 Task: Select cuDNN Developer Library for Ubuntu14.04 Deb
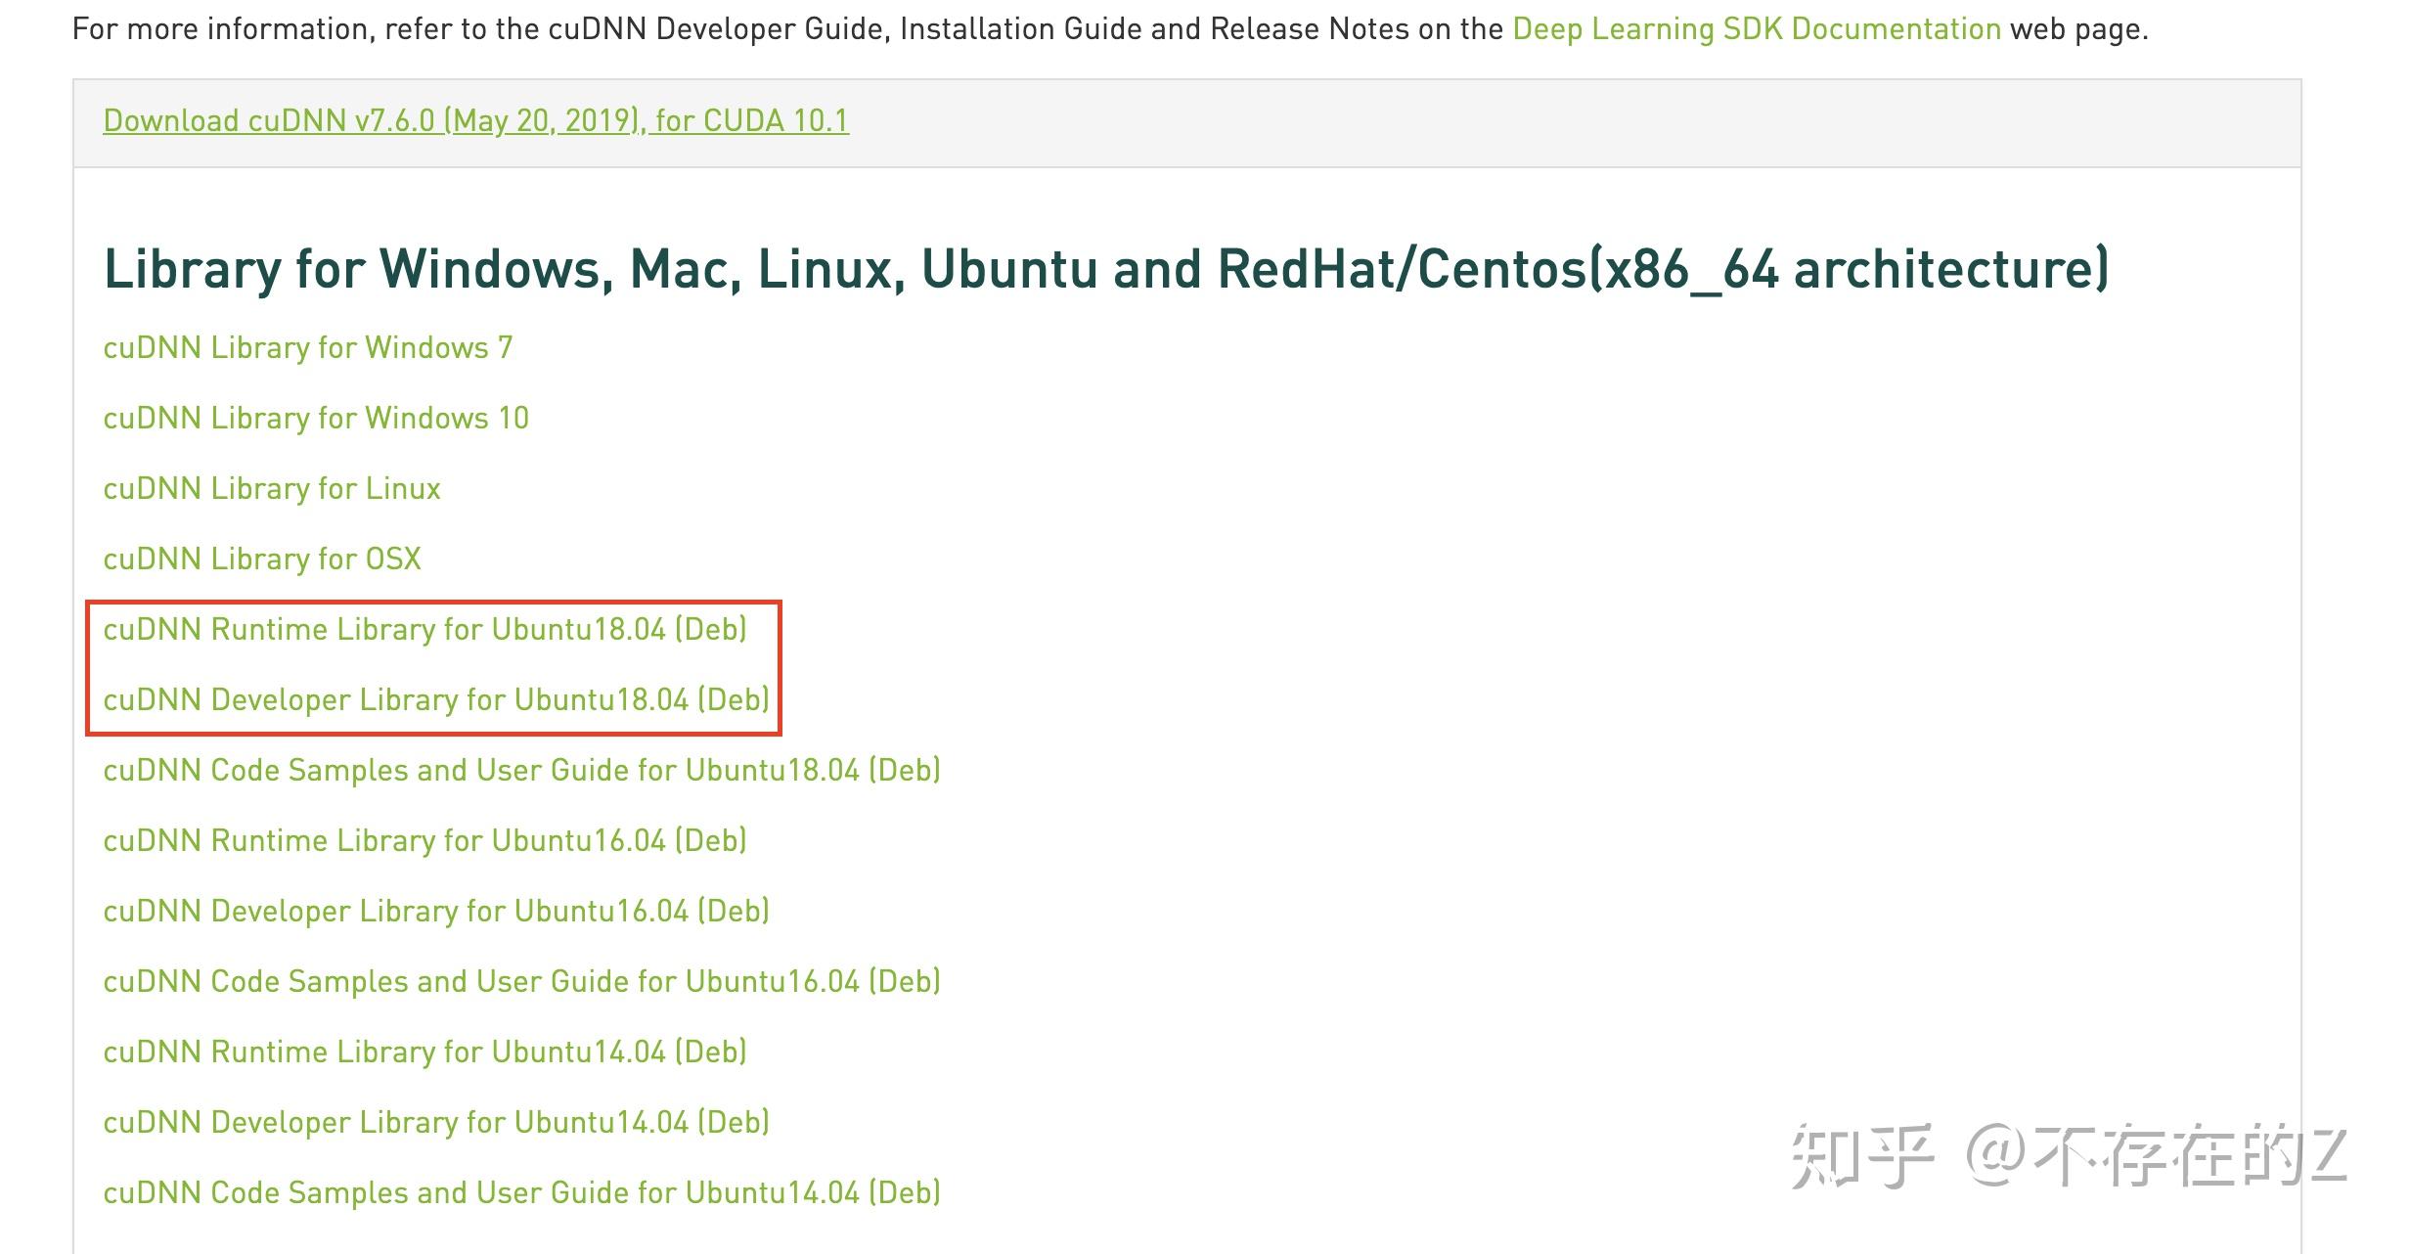436,1123
